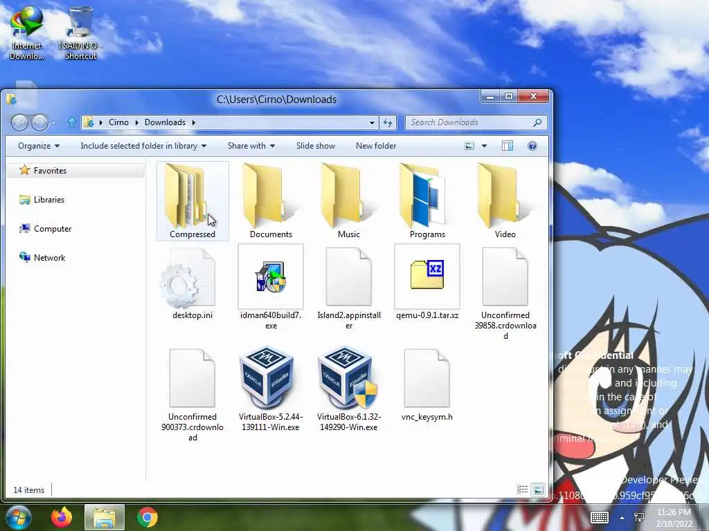Image resolution: width=709 pixels, height=531 pixels.
Task: Open the view options dropdown arrow
Action: tap(484, 146)
